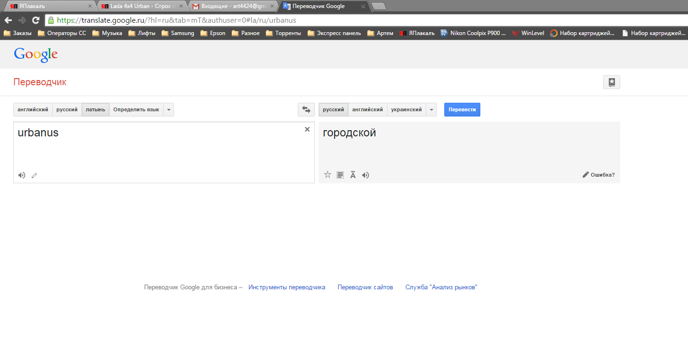The width and height of the screenshot is (688, 358).
Task: Open the Nikon Coolpix P900 bookmark
Action: [473, 33]
